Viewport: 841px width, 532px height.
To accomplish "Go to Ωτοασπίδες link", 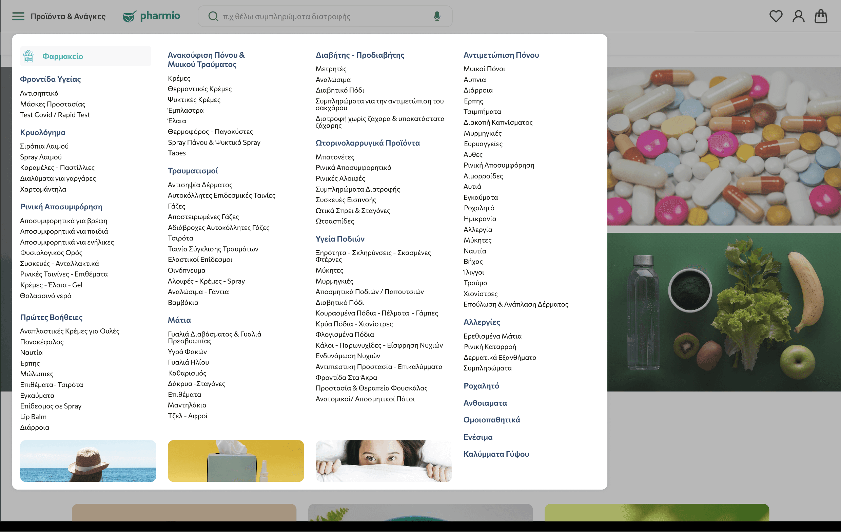I will click(335, 221).
